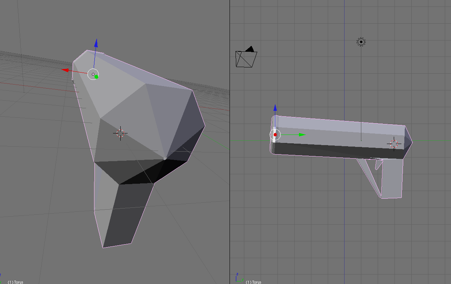Click the red X-axis arrow in left viewport
The image size is (451, 284).
65,70
